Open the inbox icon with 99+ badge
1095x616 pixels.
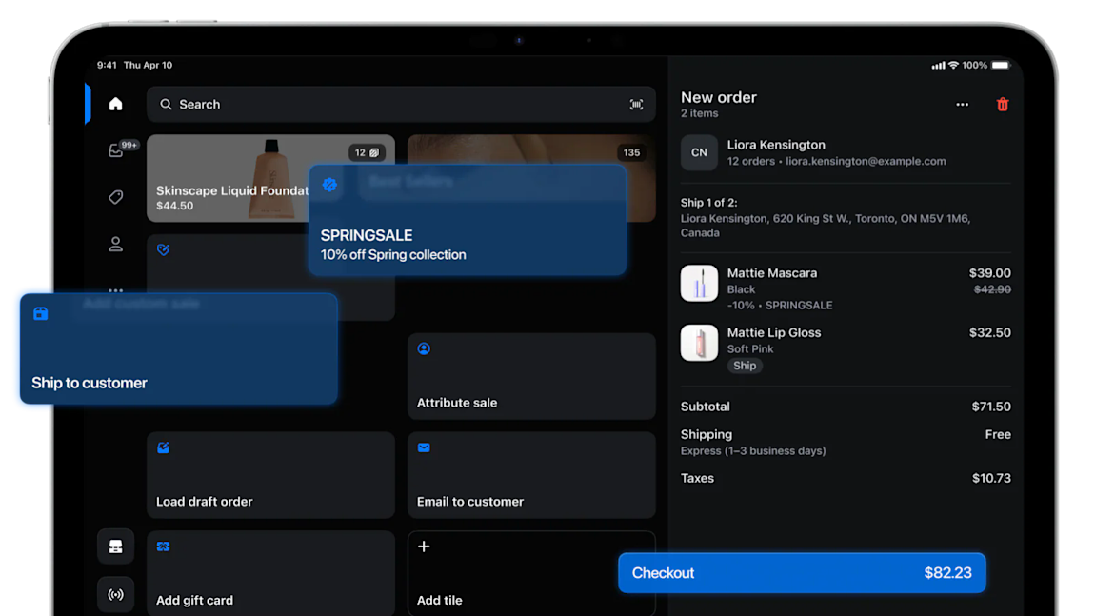(116, 150)
